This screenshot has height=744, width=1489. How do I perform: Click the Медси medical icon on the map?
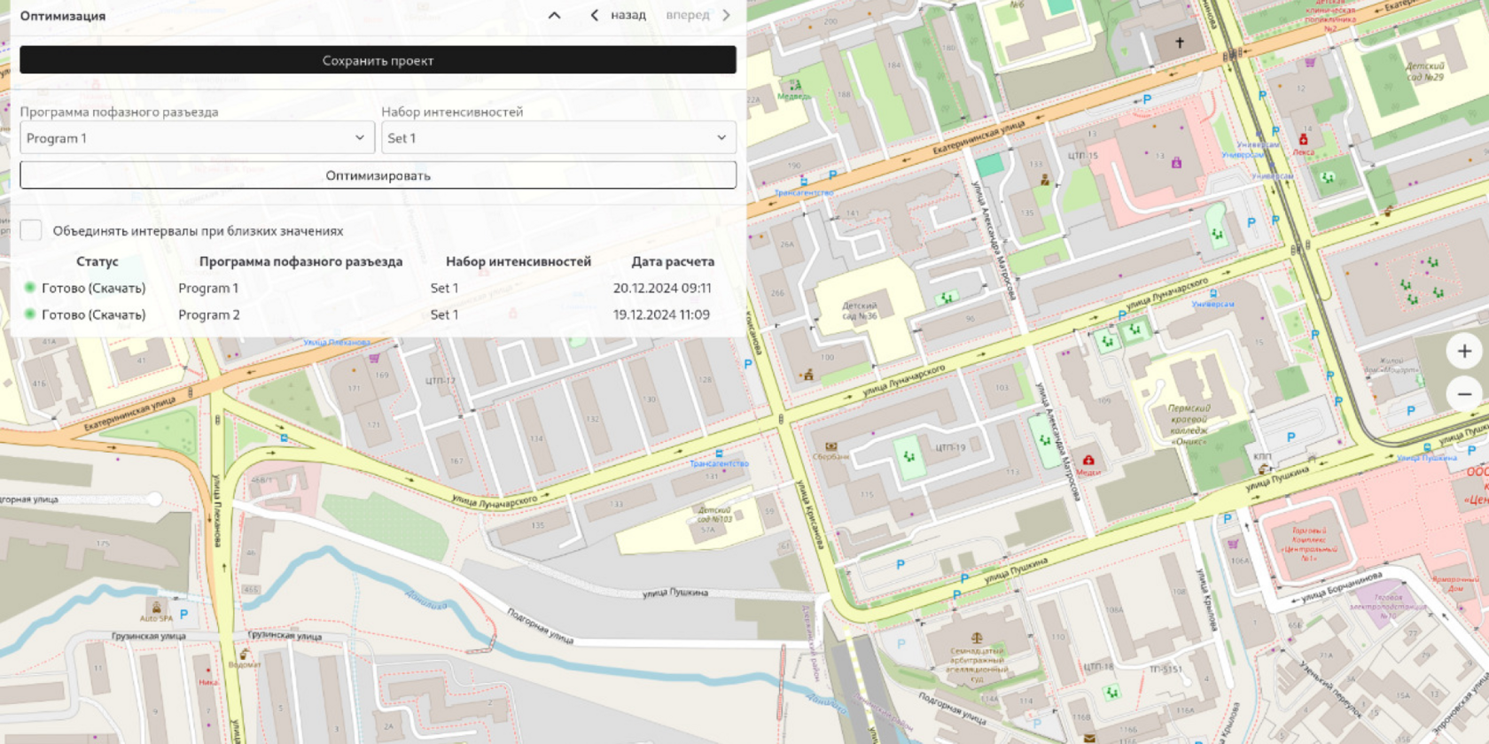coord(1088,461)
